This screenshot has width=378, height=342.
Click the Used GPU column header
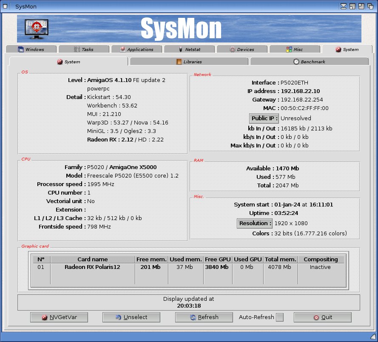pyautogui.click(x=247, y=259)
